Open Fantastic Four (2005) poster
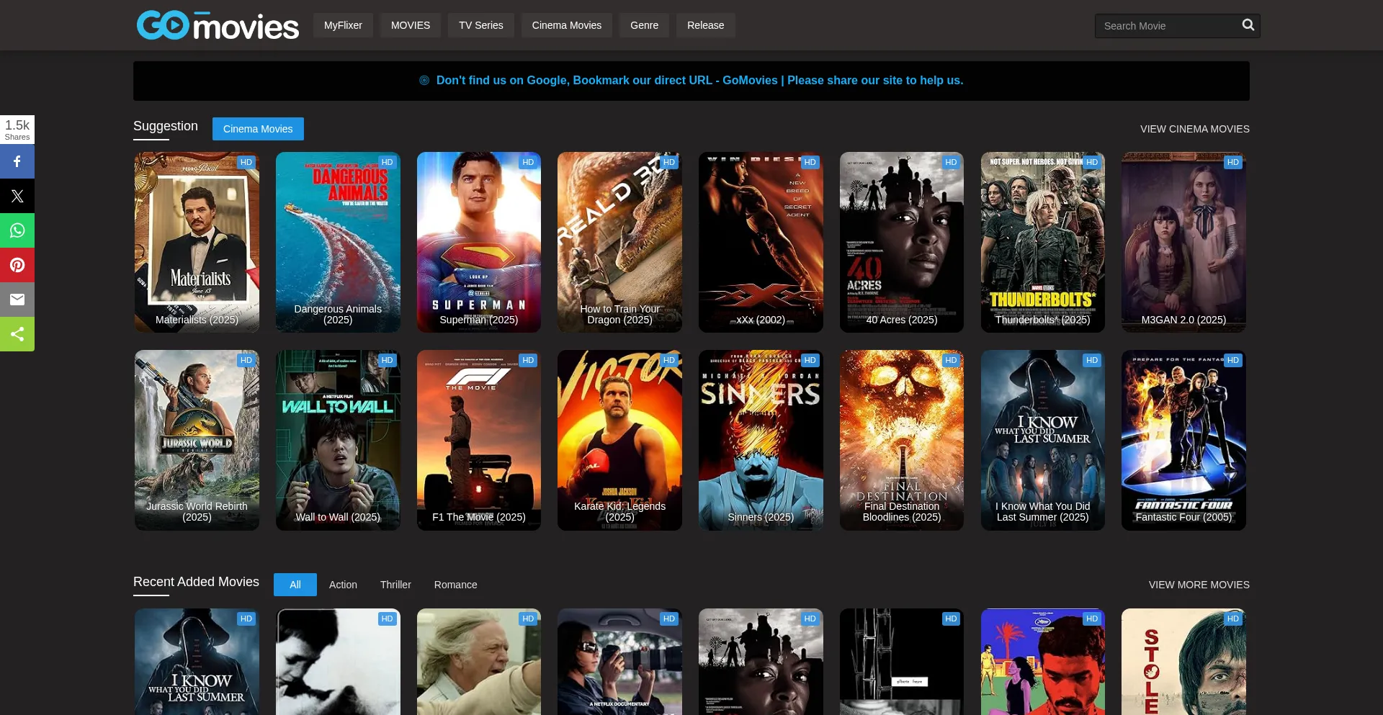 point(1183,440)
